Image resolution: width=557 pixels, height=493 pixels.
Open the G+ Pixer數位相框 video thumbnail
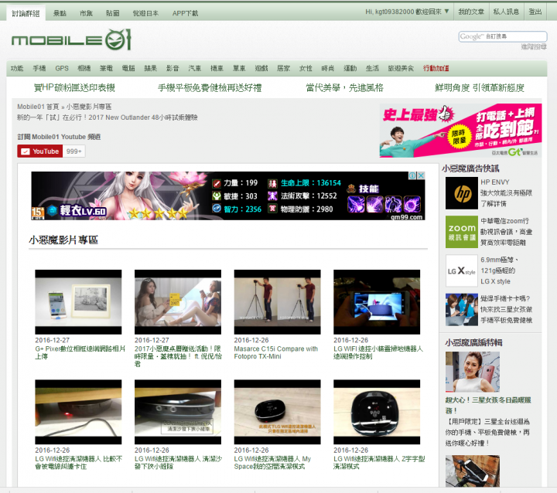coord(78,302)
